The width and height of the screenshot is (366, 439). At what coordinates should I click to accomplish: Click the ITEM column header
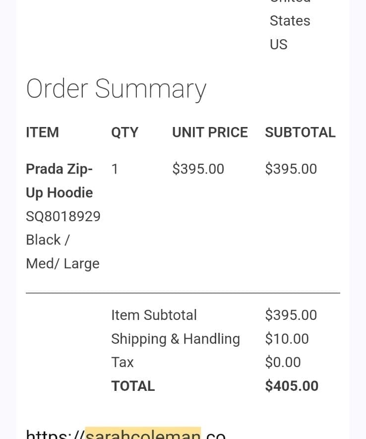[43, 132]
